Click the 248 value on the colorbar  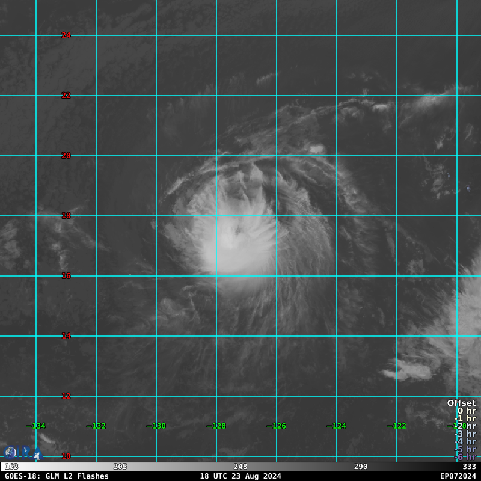tap(240, 467)
